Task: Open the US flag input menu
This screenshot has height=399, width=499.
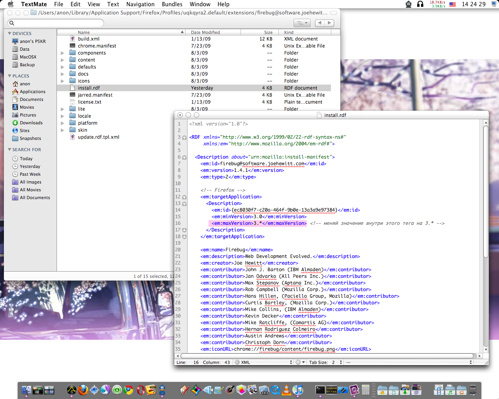Action: point(453,4)
